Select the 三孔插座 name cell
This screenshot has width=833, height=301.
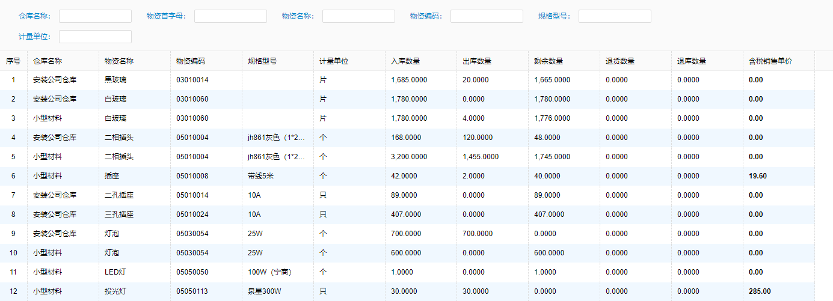[119, 214]
